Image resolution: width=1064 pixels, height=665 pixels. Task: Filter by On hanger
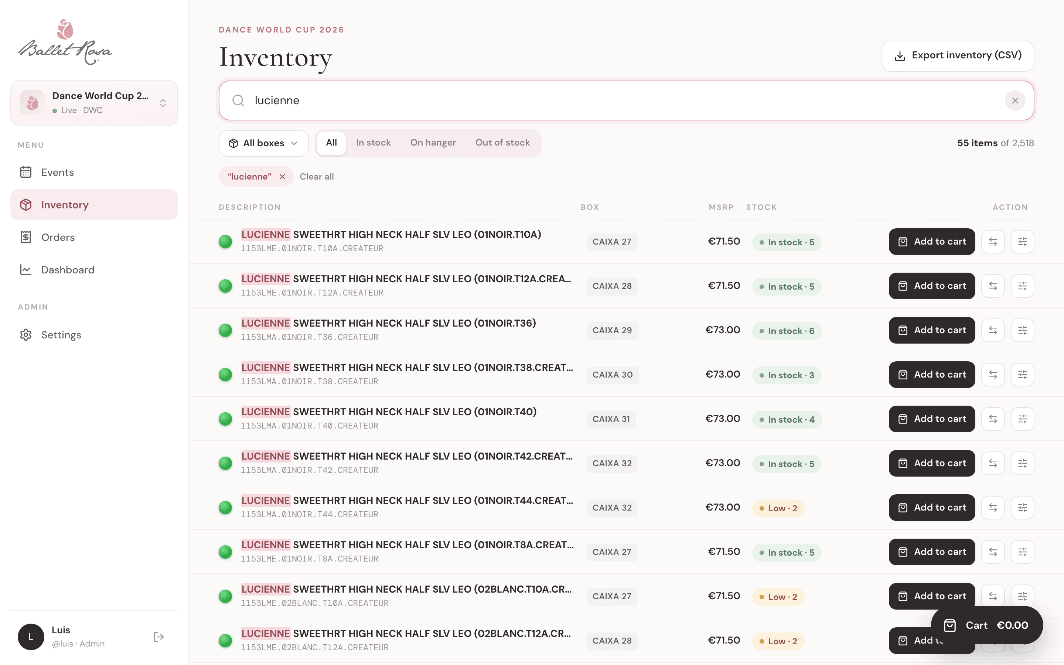click(433, 143)
